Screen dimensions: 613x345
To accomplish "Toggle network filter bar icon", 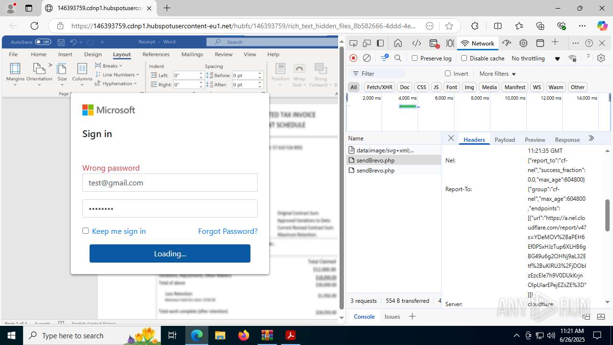I will [385, 58].
